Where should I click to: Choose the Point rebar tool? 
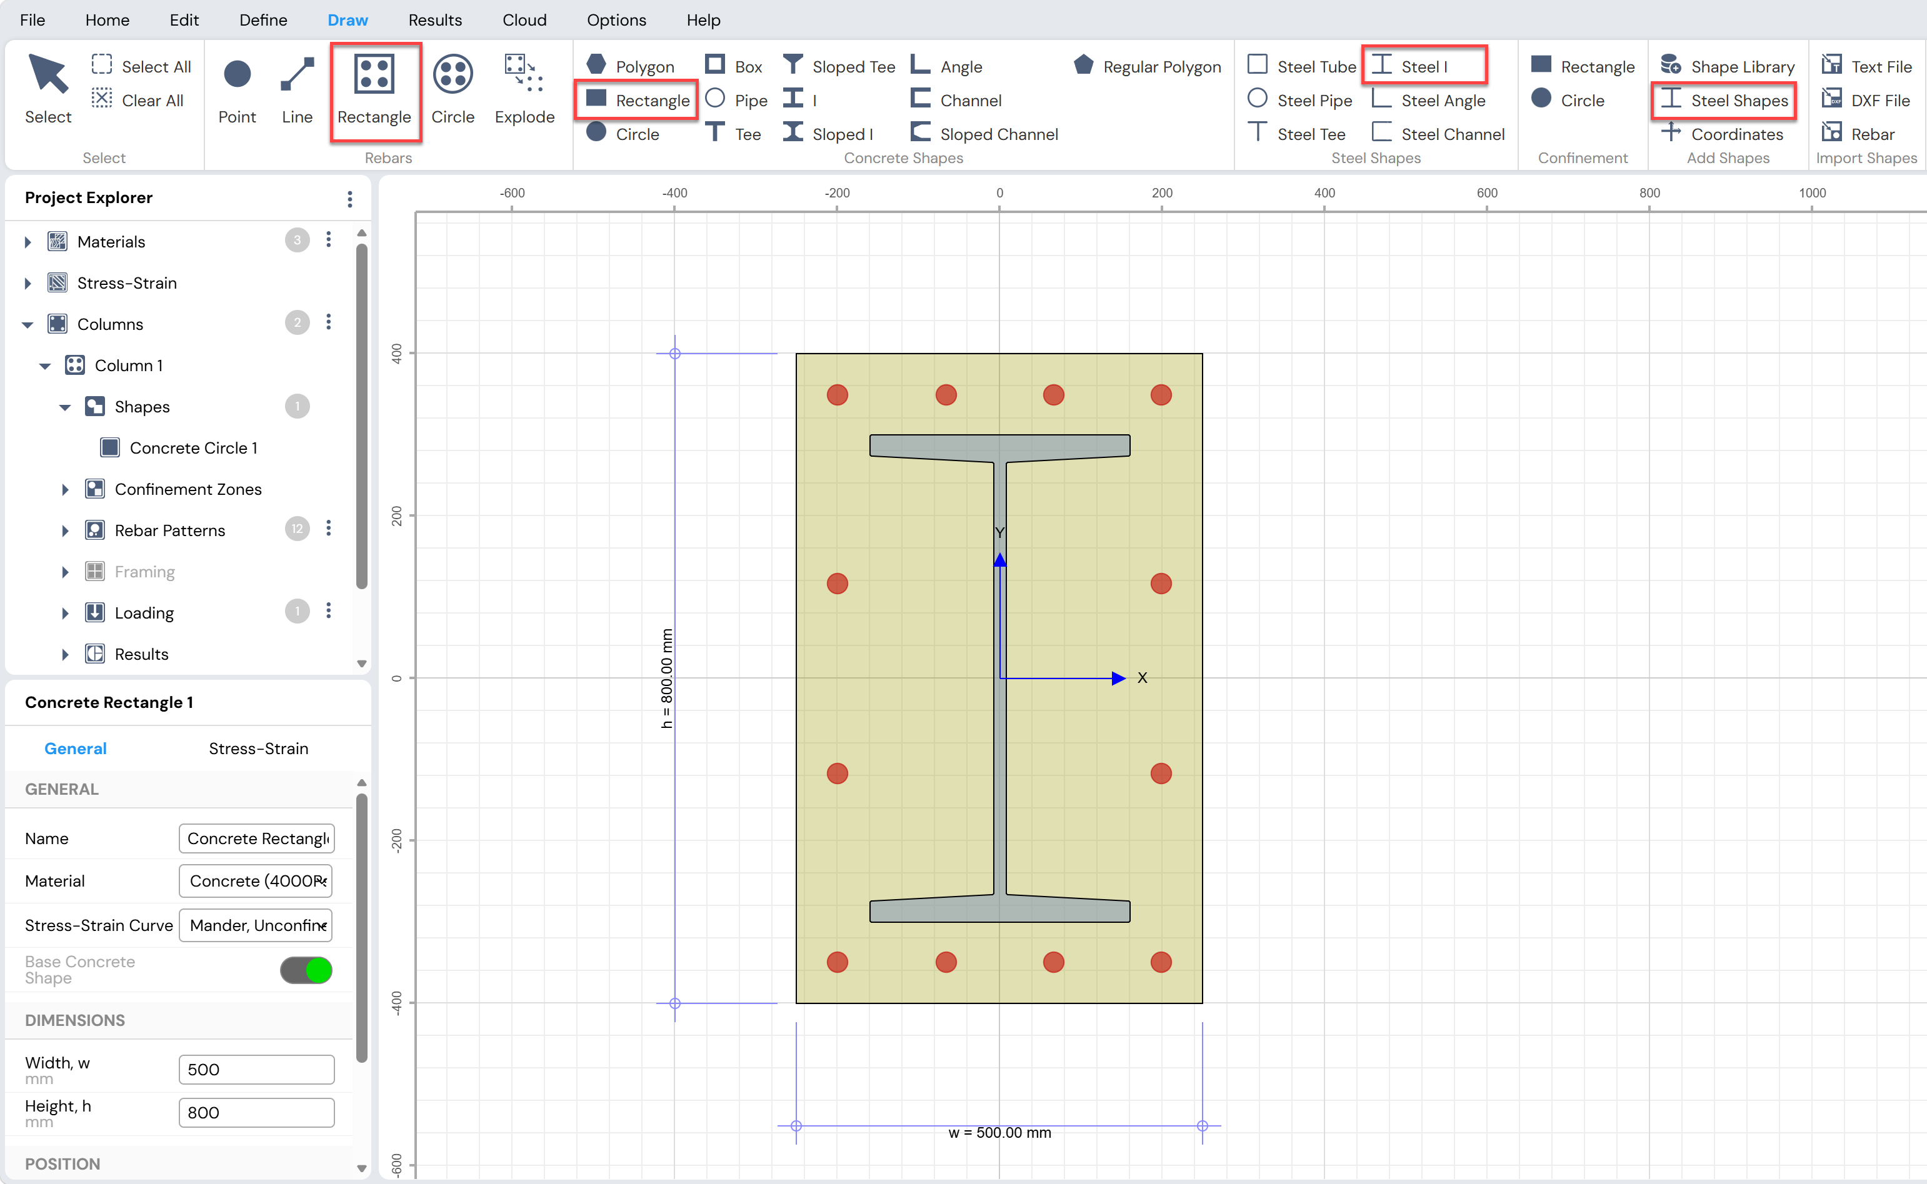point(236,89)
